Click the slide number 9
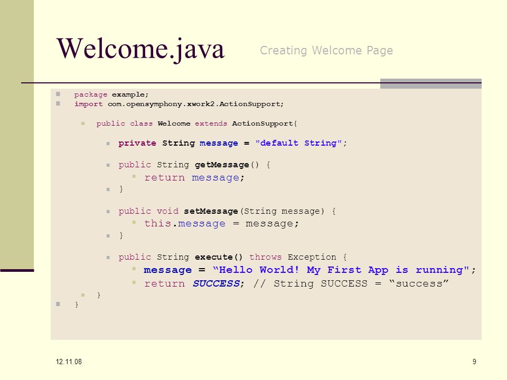Viewport: 507px width, 380px height. (x=474, y=362)
